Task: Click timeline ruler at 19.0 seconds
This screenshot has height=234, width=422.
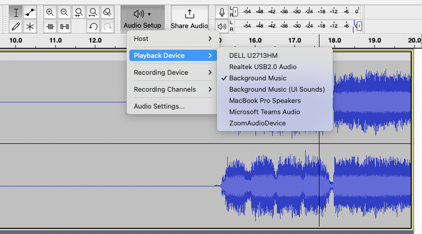Action: [375, 40]
